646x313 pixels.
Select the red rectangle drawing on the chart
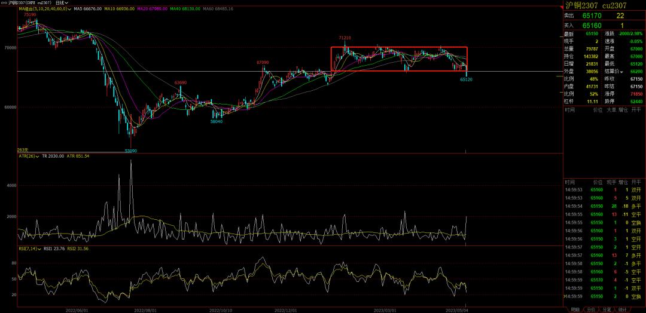pos(398,47)
